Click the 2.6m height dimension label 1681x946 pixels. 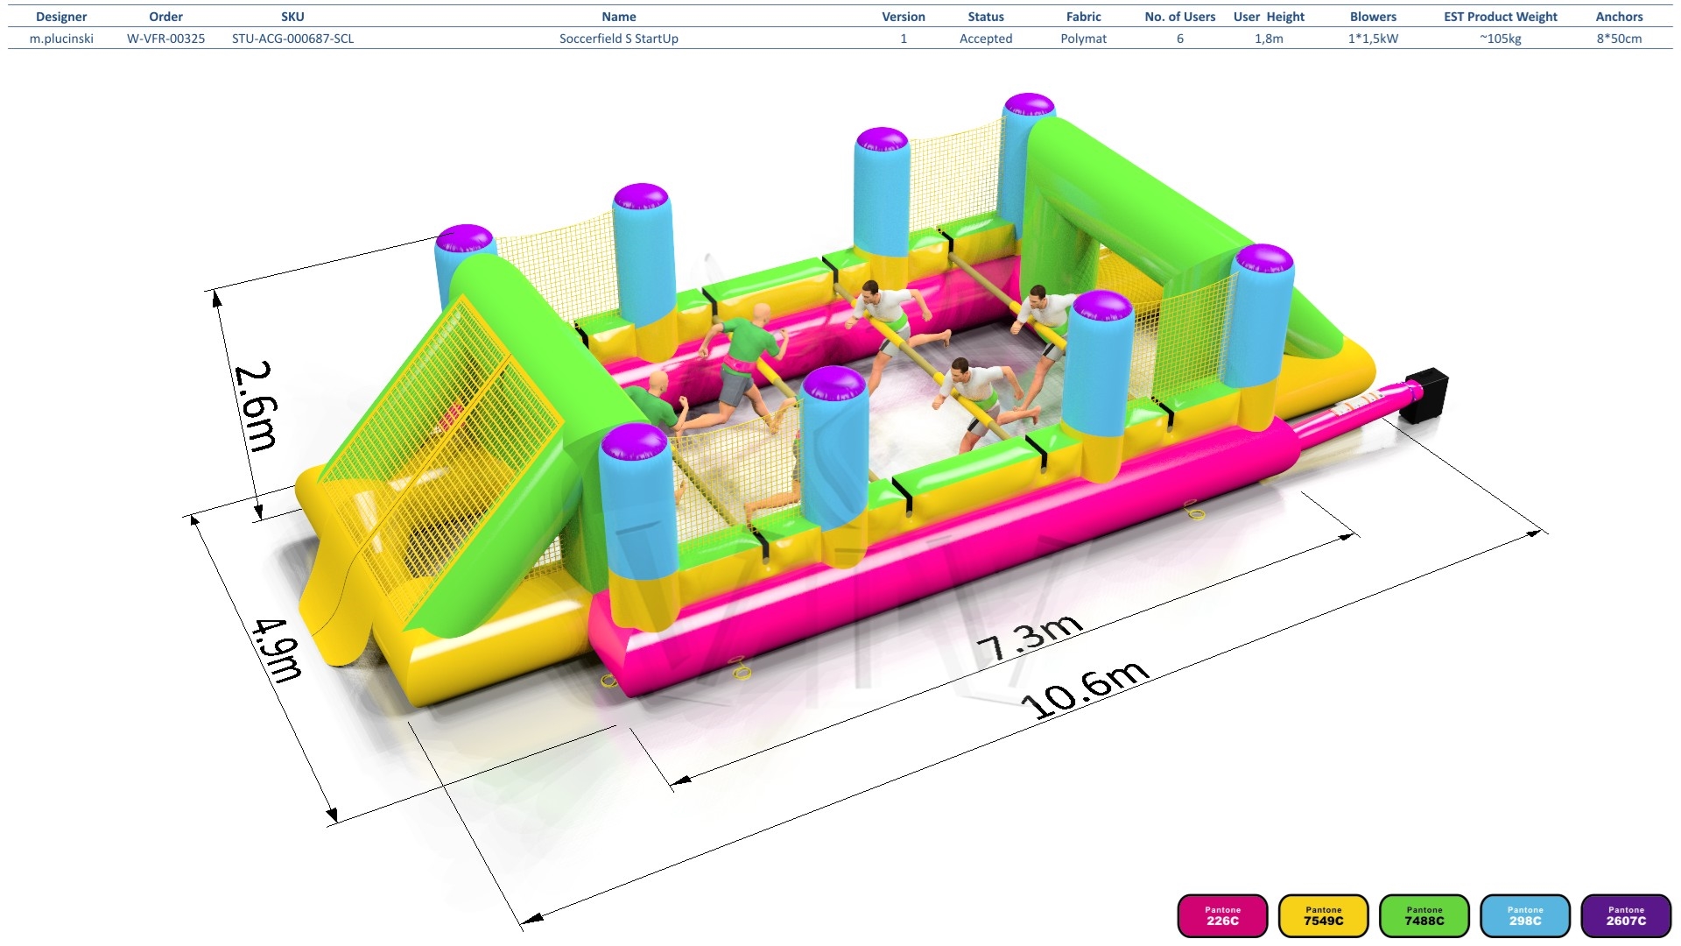[x=257, y=406]
